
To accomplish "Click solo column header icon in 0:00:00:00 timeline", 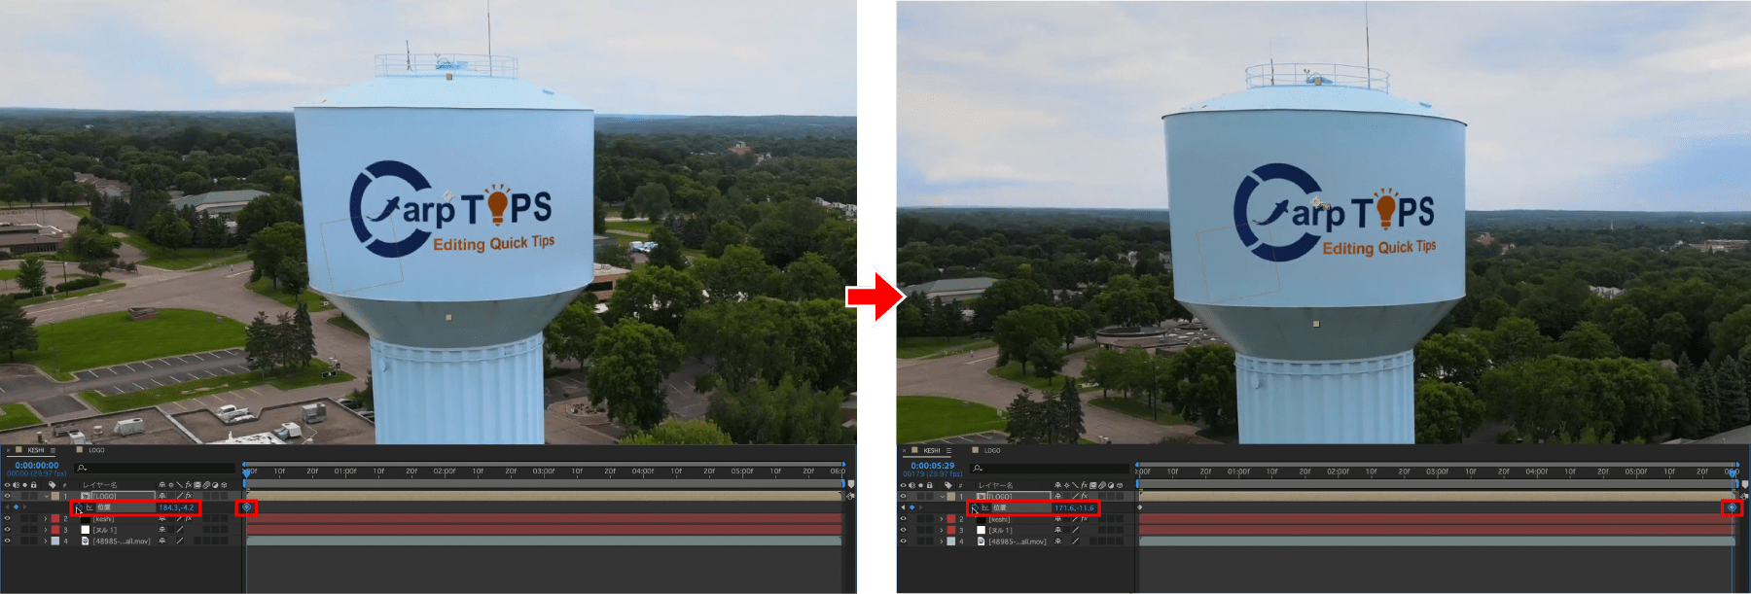I will tap(25, 485).
